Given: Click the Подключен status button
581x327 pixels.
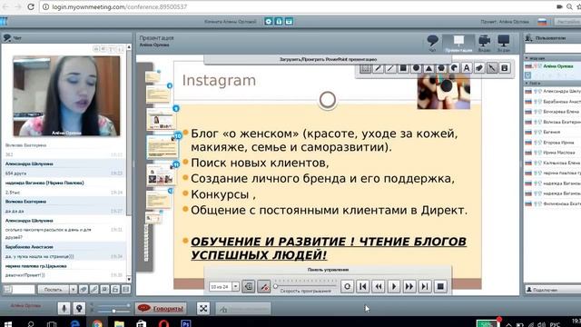Looking at the screenshot, I should [552, 290].
